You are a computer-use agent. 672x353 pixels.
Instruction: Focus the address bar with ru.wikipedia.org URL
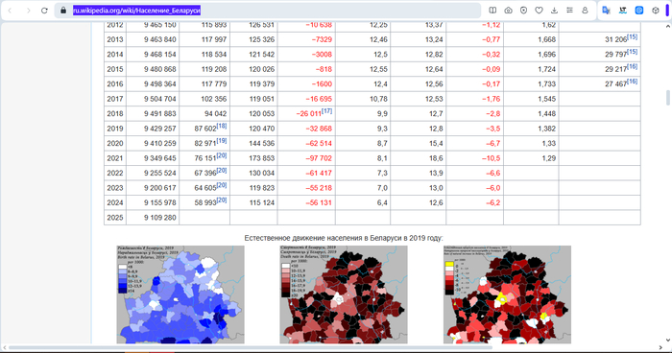pyautogui.click(x=275, y=11)
